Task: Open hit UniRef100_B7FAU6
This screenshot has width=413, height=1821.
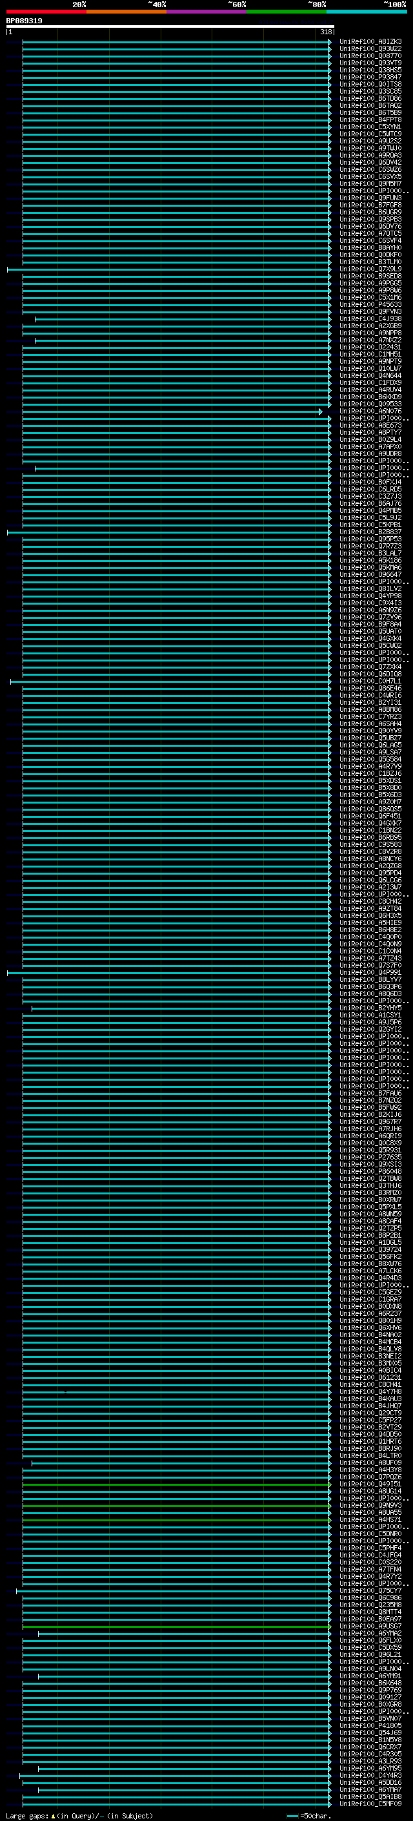Action: tap(370, 1094)
